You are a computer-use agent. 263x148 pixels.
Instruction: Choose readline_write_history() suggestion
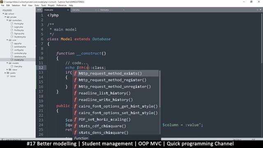[x=115, y=99]
